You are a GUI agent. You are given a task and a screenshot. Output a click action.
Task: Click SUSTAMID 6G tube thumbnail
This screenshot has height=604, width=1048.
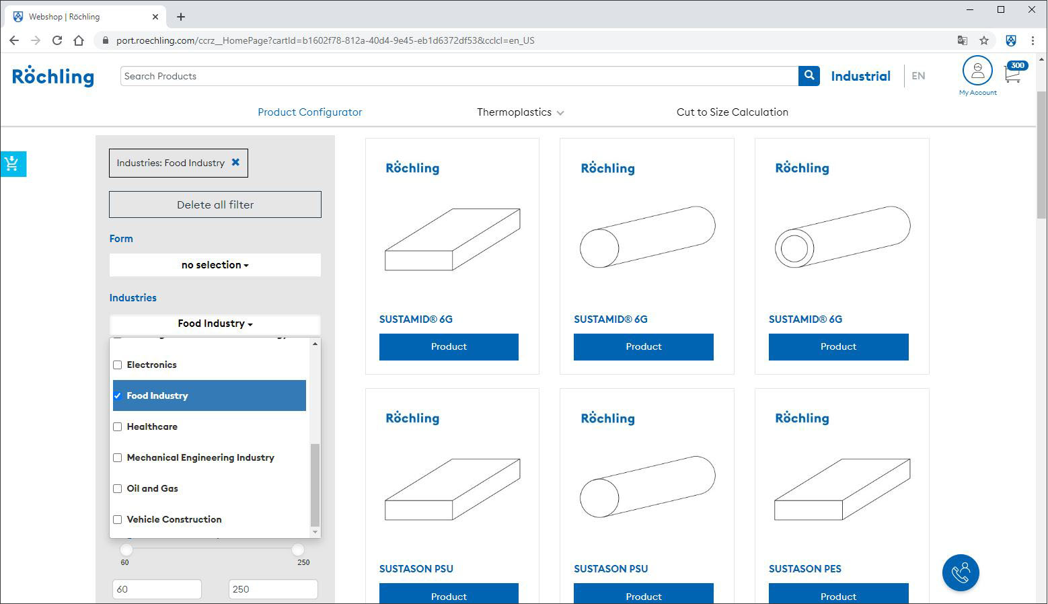842,237
